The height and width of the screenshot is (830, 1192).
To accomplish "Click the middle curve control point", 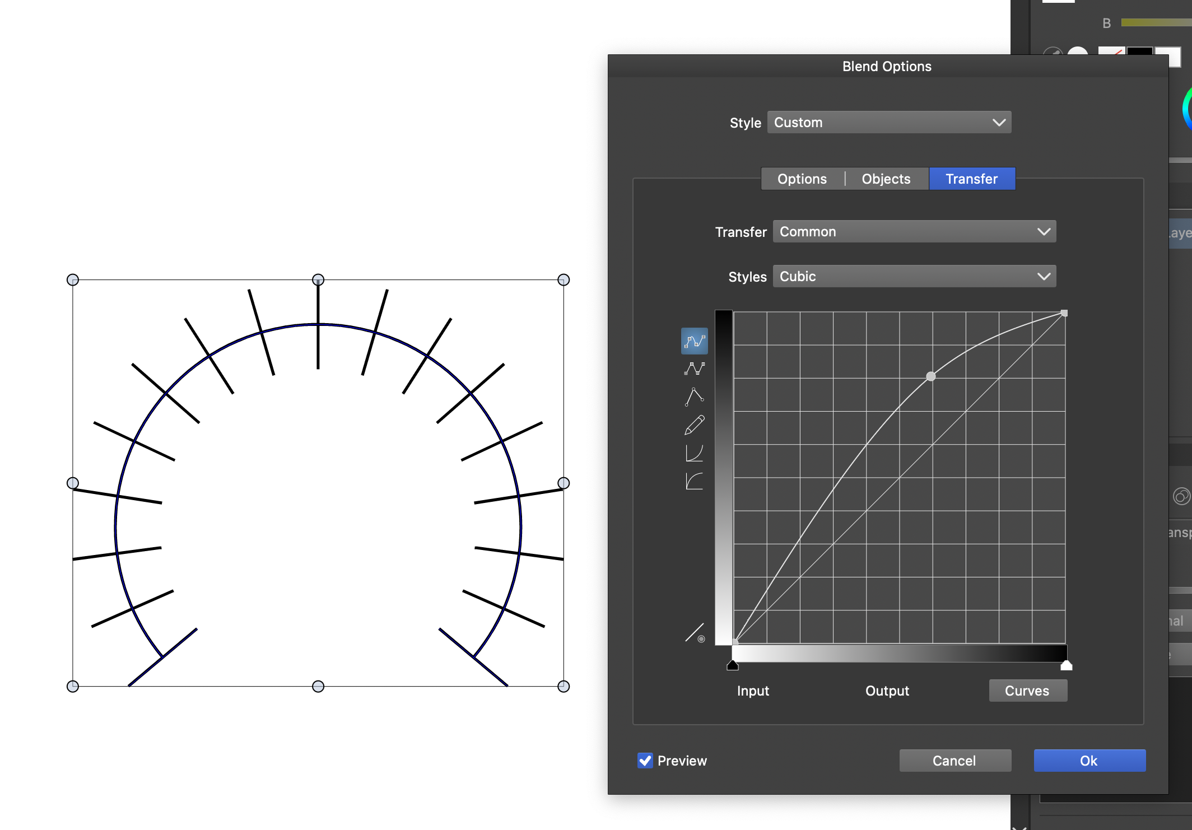I will click(930, 376).
